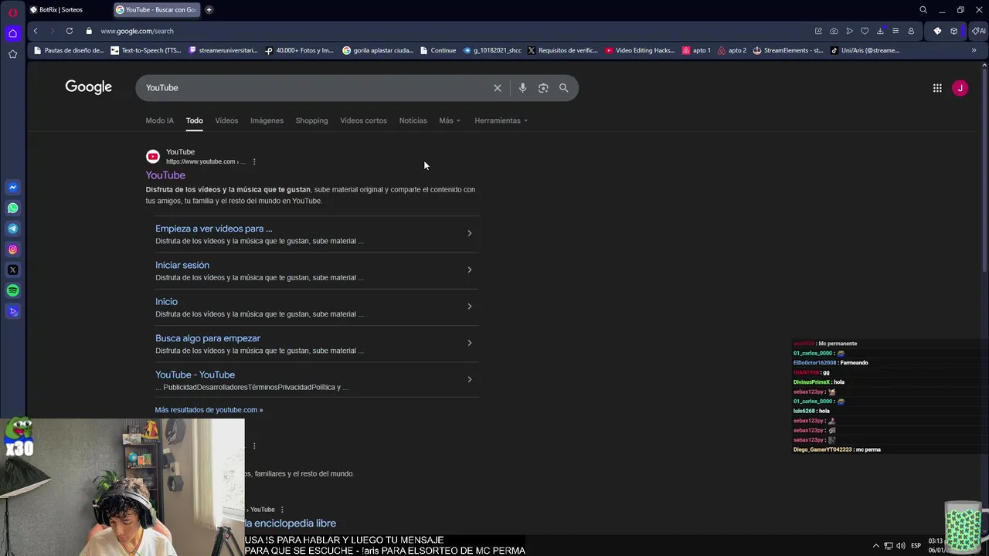Open the player icon below Spotify
989x556 pixels.
point(12,311)
